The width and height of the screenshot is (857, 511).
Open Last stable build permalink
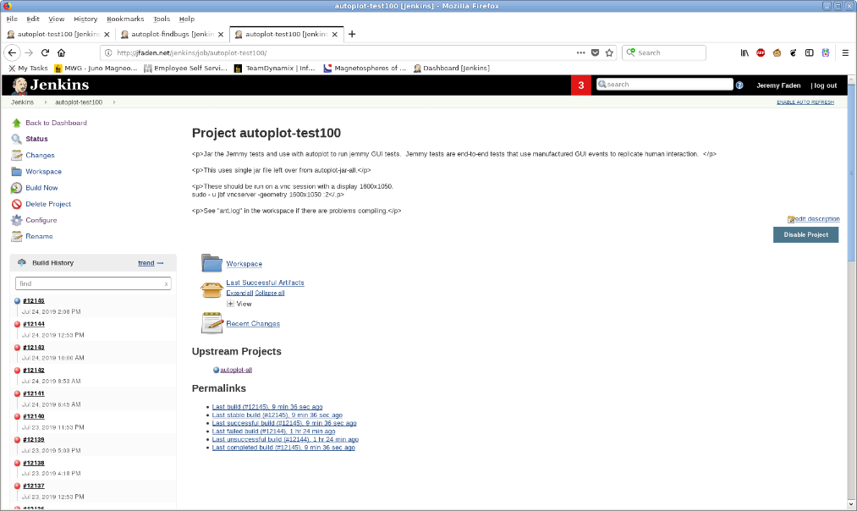(277, 415)
